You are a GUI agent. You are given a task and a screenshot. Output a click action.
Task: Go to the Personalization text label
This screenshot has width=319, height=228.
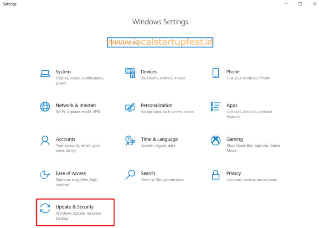click(157, 105)
